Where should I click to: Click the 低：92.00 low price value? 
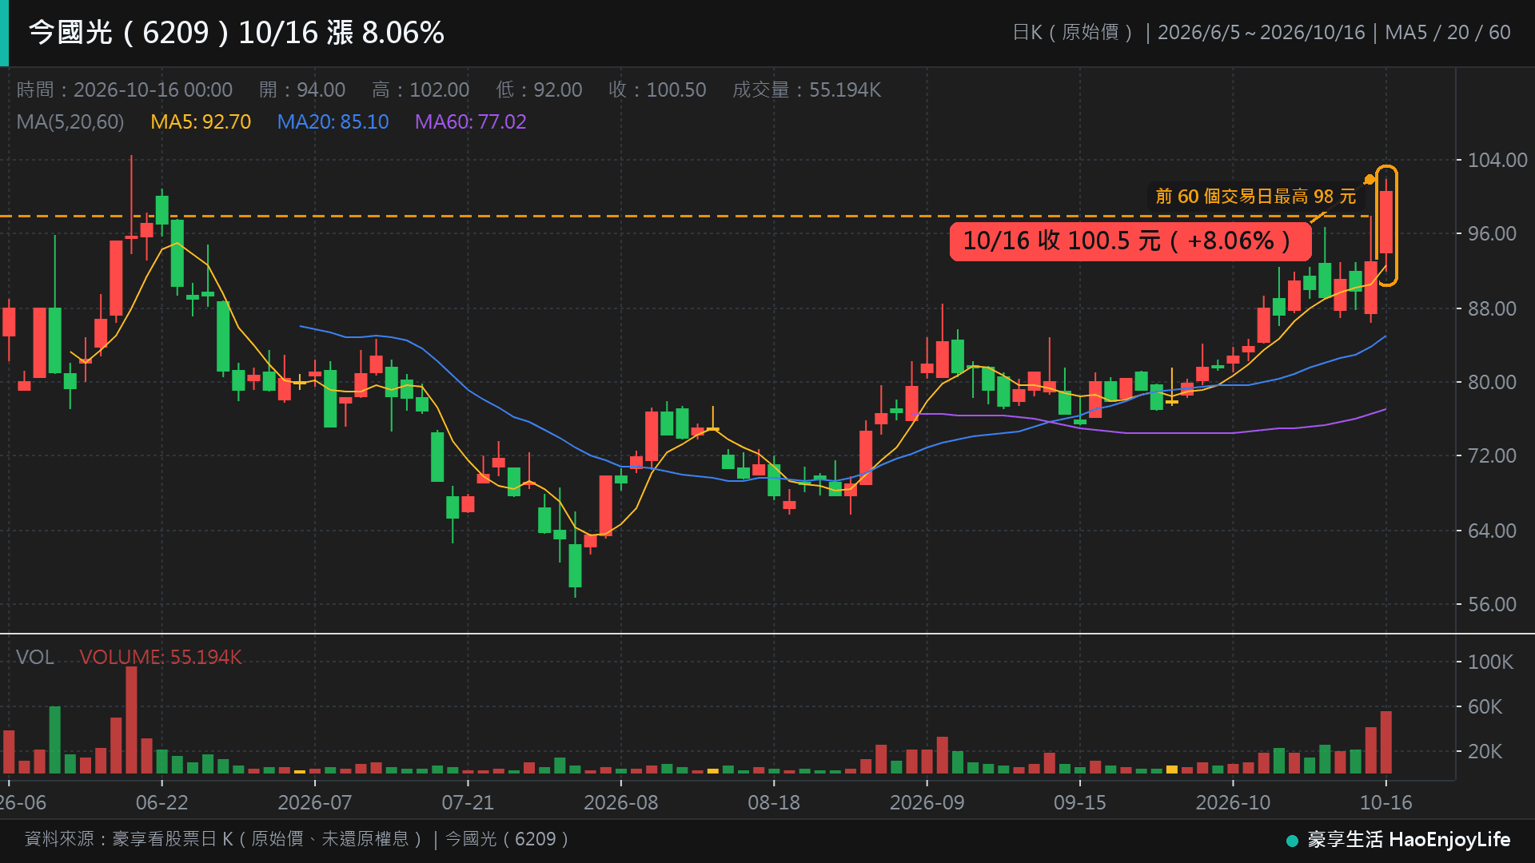540,89
